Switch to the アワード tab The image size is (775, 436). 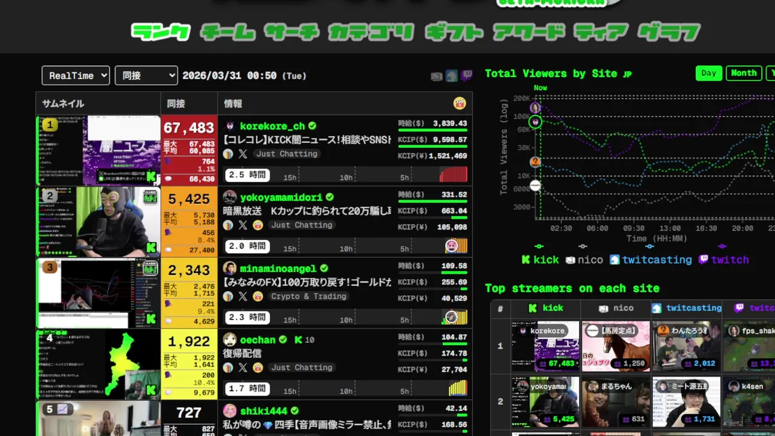[529, 31]
